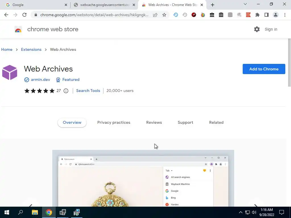The height and width of the screenshot is (218, 291).
Task: Click the extension screenshot preview image
Action: click(143, 178)
